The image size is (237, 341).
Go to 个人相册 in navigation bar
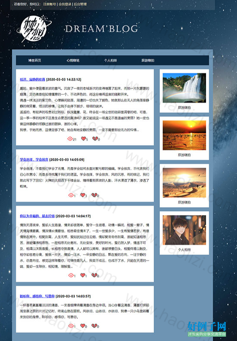(110, 60)
